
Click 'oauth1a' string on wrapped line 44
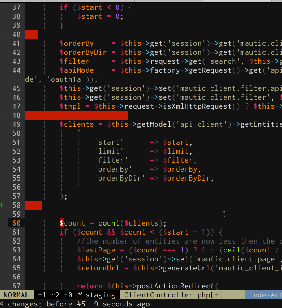pyautogui.click(x=66, y=79)
